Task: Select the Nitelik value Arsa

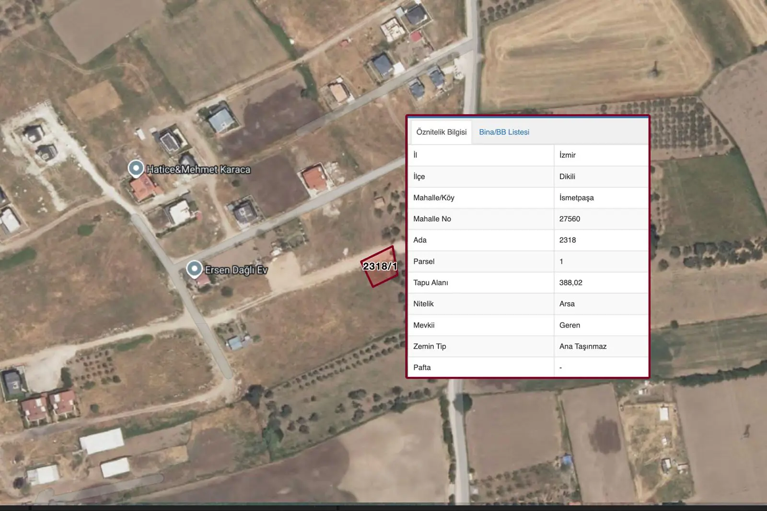Action: pyautogui.click(x=567, y=304)
